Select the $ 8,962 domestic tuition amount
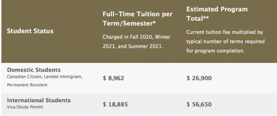Screen dimensions: 277x116 tap(113, 78)
